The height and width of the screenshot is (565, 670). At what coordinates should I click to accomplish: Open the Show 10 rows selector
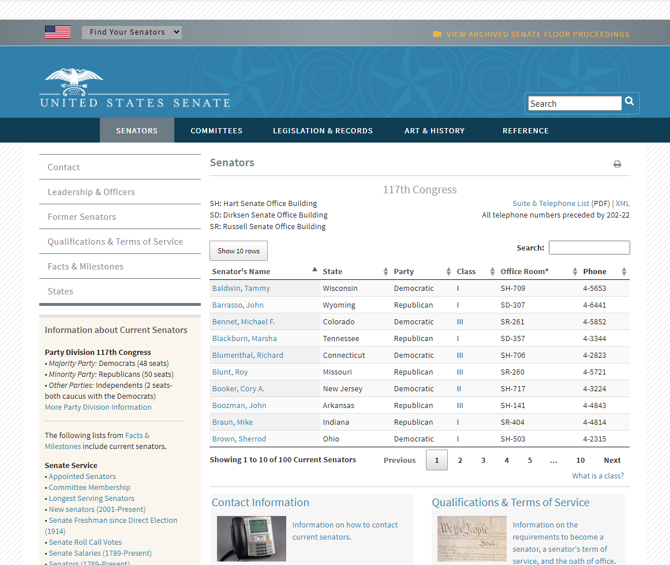click(x=238, y=251)
